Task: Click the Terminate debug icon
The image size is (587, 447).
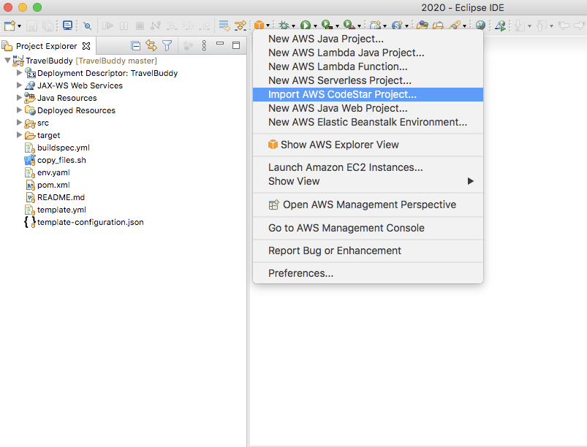Action: coord(140,26)
